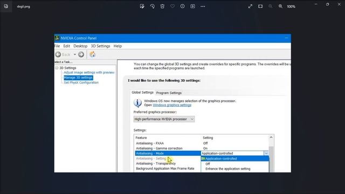Click the settings list scrollbar thumb
This screenshot has width=345, height=194.
coord(271,160)
